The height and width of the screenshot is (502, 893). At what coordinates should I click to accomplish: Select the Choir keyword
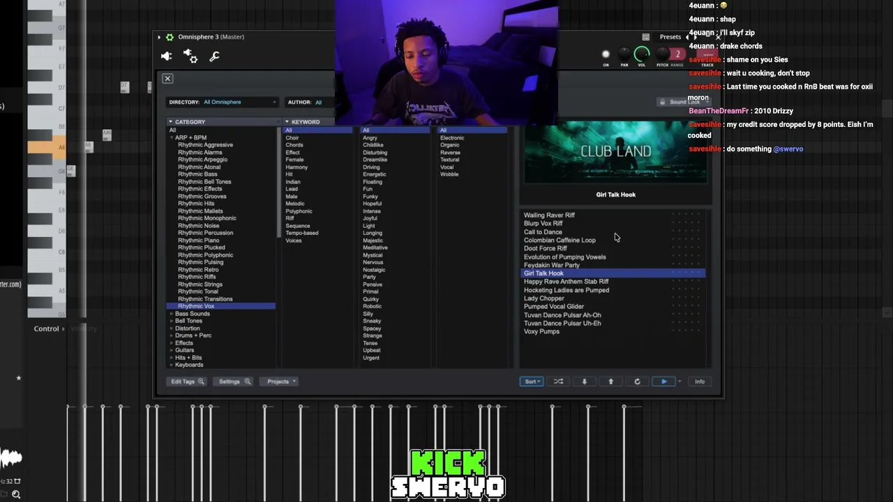(x=292, y=138)
